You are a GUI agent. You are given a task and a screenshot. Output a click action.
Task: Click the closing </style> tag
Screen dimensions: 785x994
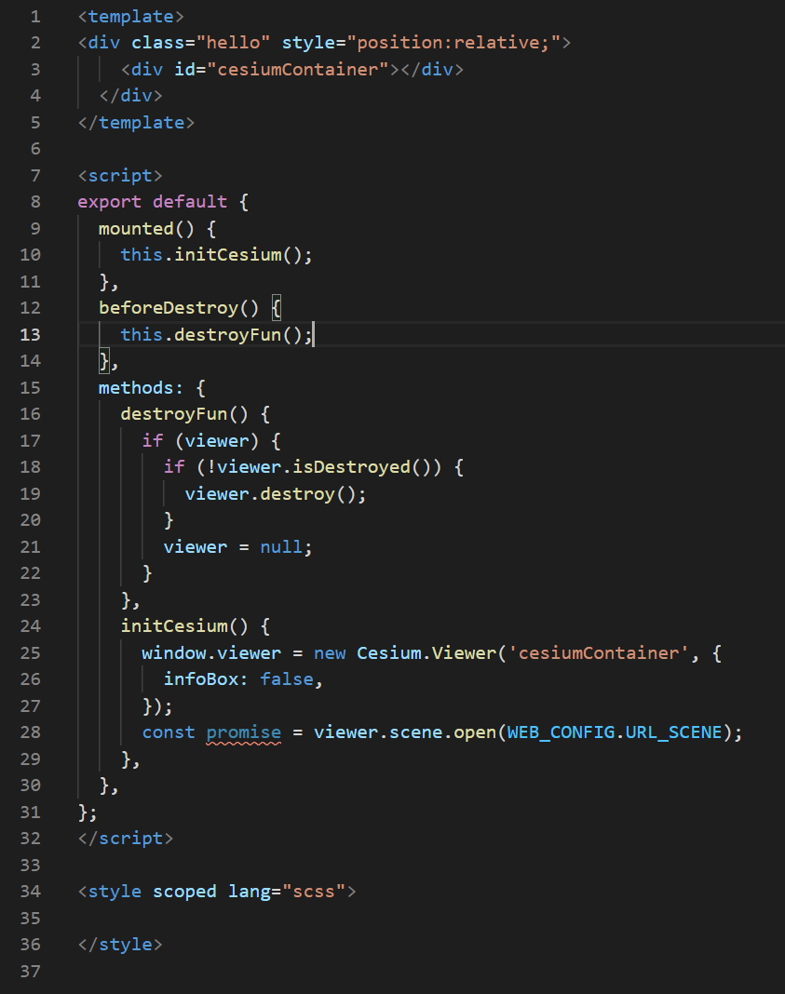[120, 944]
